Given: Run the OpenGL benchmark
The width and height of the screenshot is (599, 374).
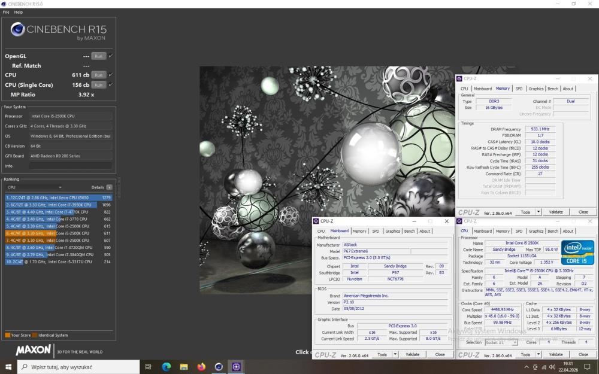Looking at the screenshot, I should pyautogui.click(x=99, y=56).
